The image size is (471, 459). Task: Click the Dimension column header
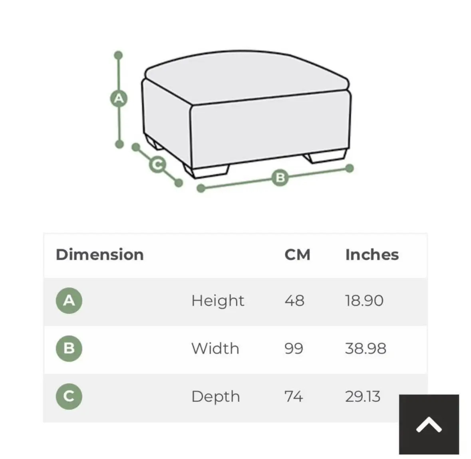click(x=100, y=255)
